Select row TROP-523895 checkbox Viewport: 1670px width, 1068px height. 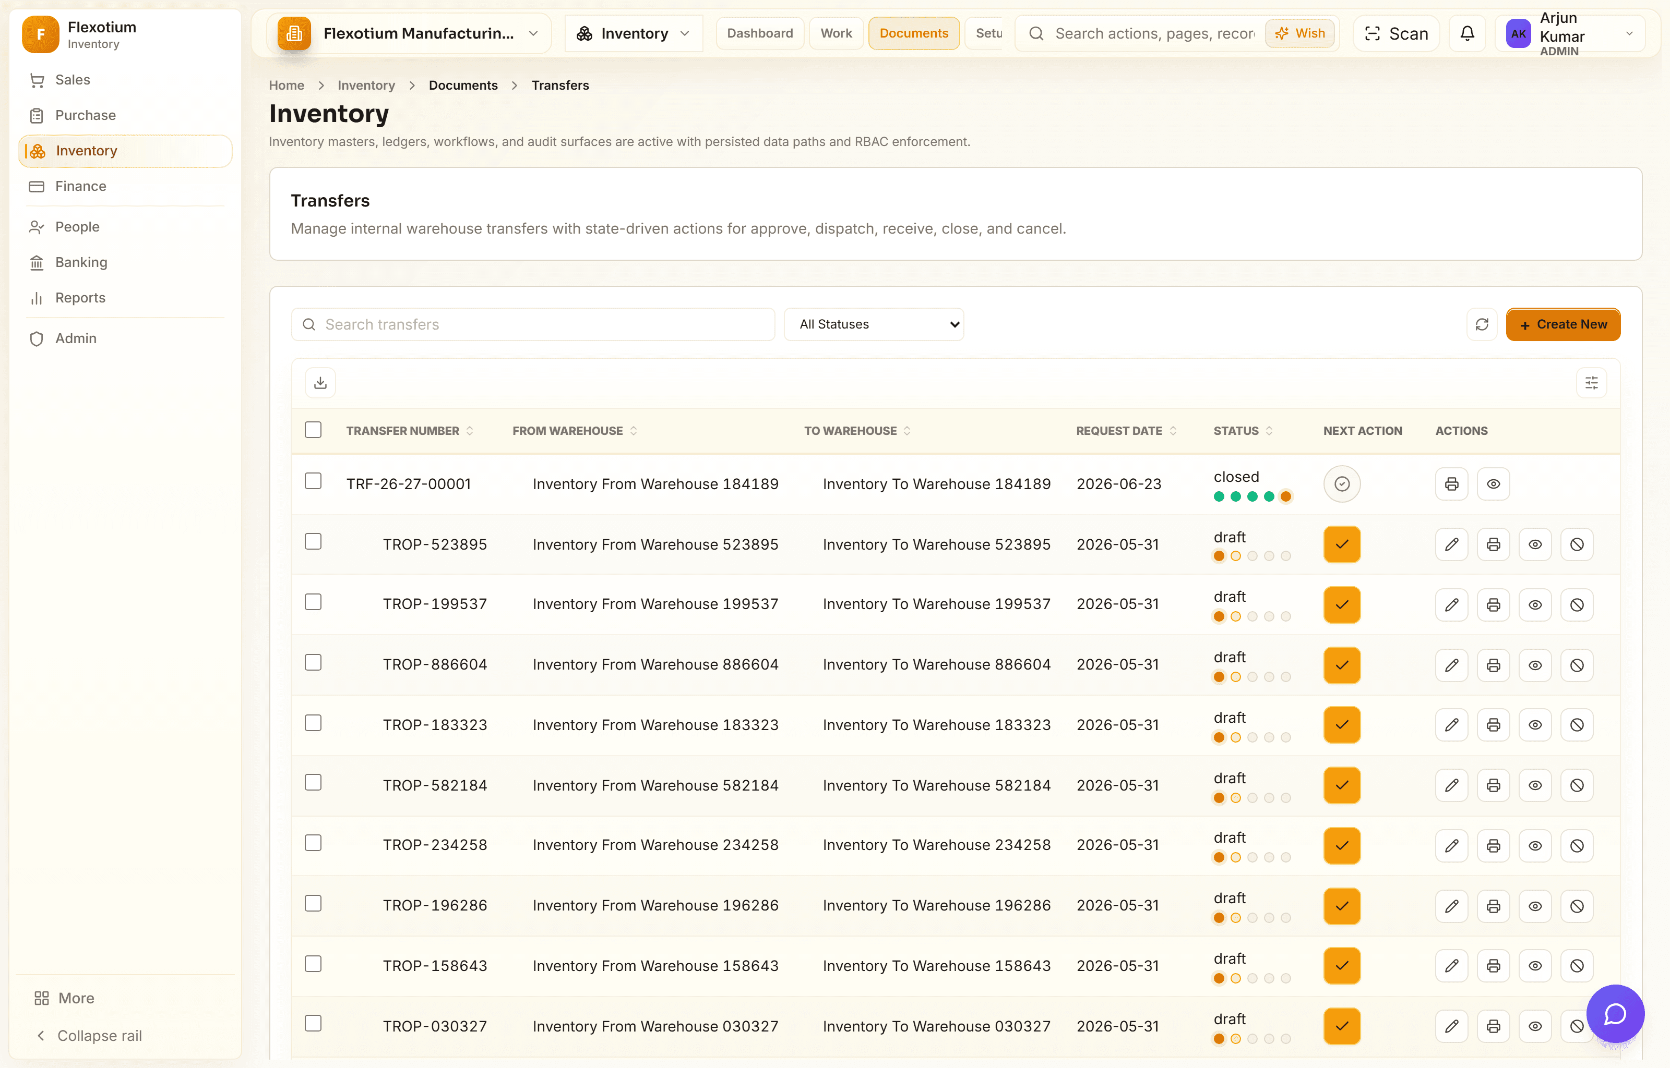313,542
